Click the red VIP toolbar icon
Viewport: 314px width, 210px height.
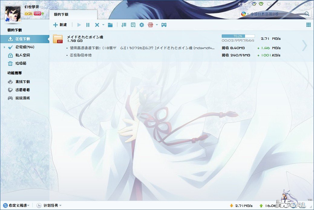click(150, 25)
